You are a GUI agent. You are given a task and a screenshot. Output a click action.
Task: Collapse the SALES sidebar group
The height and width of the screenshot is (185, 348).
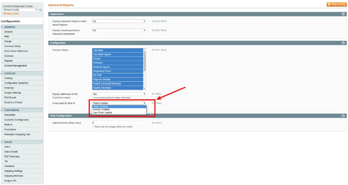click(x=22, y=142)
